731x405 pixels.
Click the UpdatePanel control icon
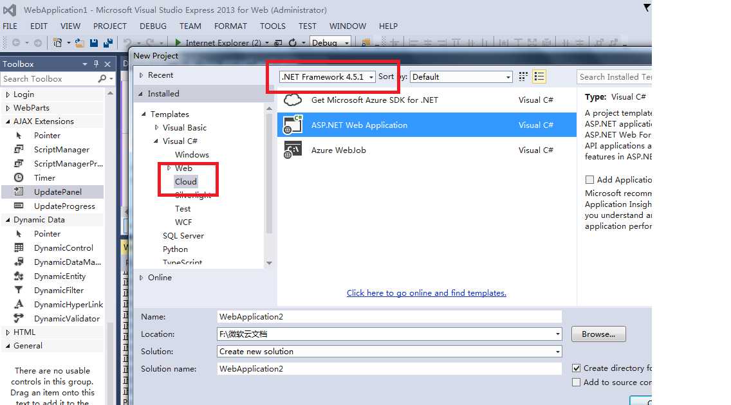[x=19, y=192]
